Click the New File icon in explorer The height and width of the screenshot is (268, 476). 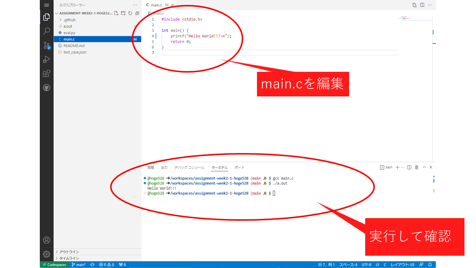(x=116, y=13)
